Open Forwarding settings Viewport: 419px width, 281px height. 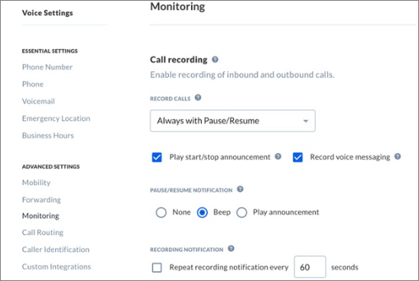41,200
